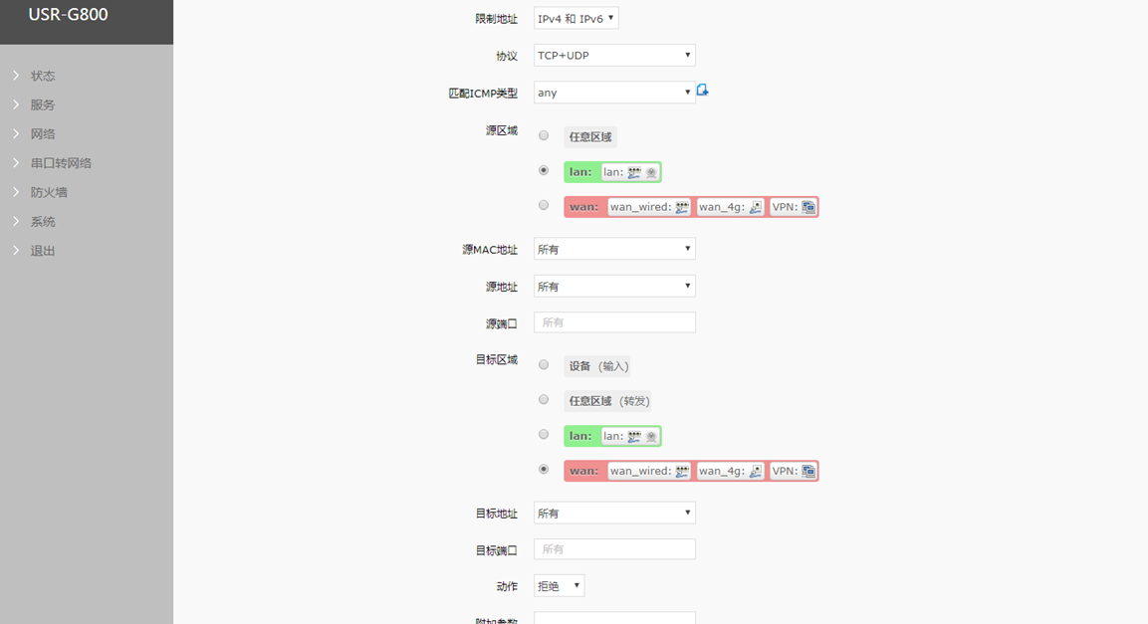Click VPN interface icon in source zone
Image resolution: width=1148 pixels, height=624 pixels.
(x=808, y=207)
